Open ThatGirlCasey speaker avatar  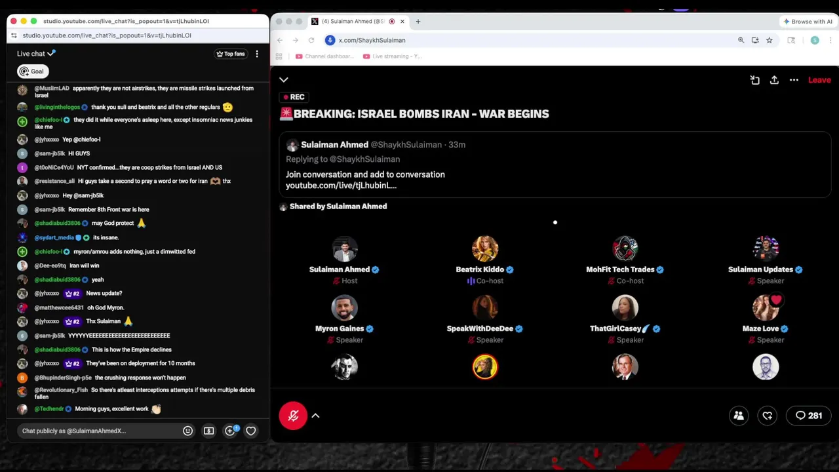pyautogui.click(x=625, y=307)
